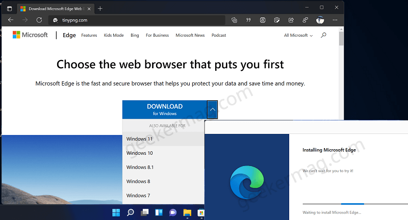Reload the page with the refresh icon

pyautogui.click(x=39, y=20)
